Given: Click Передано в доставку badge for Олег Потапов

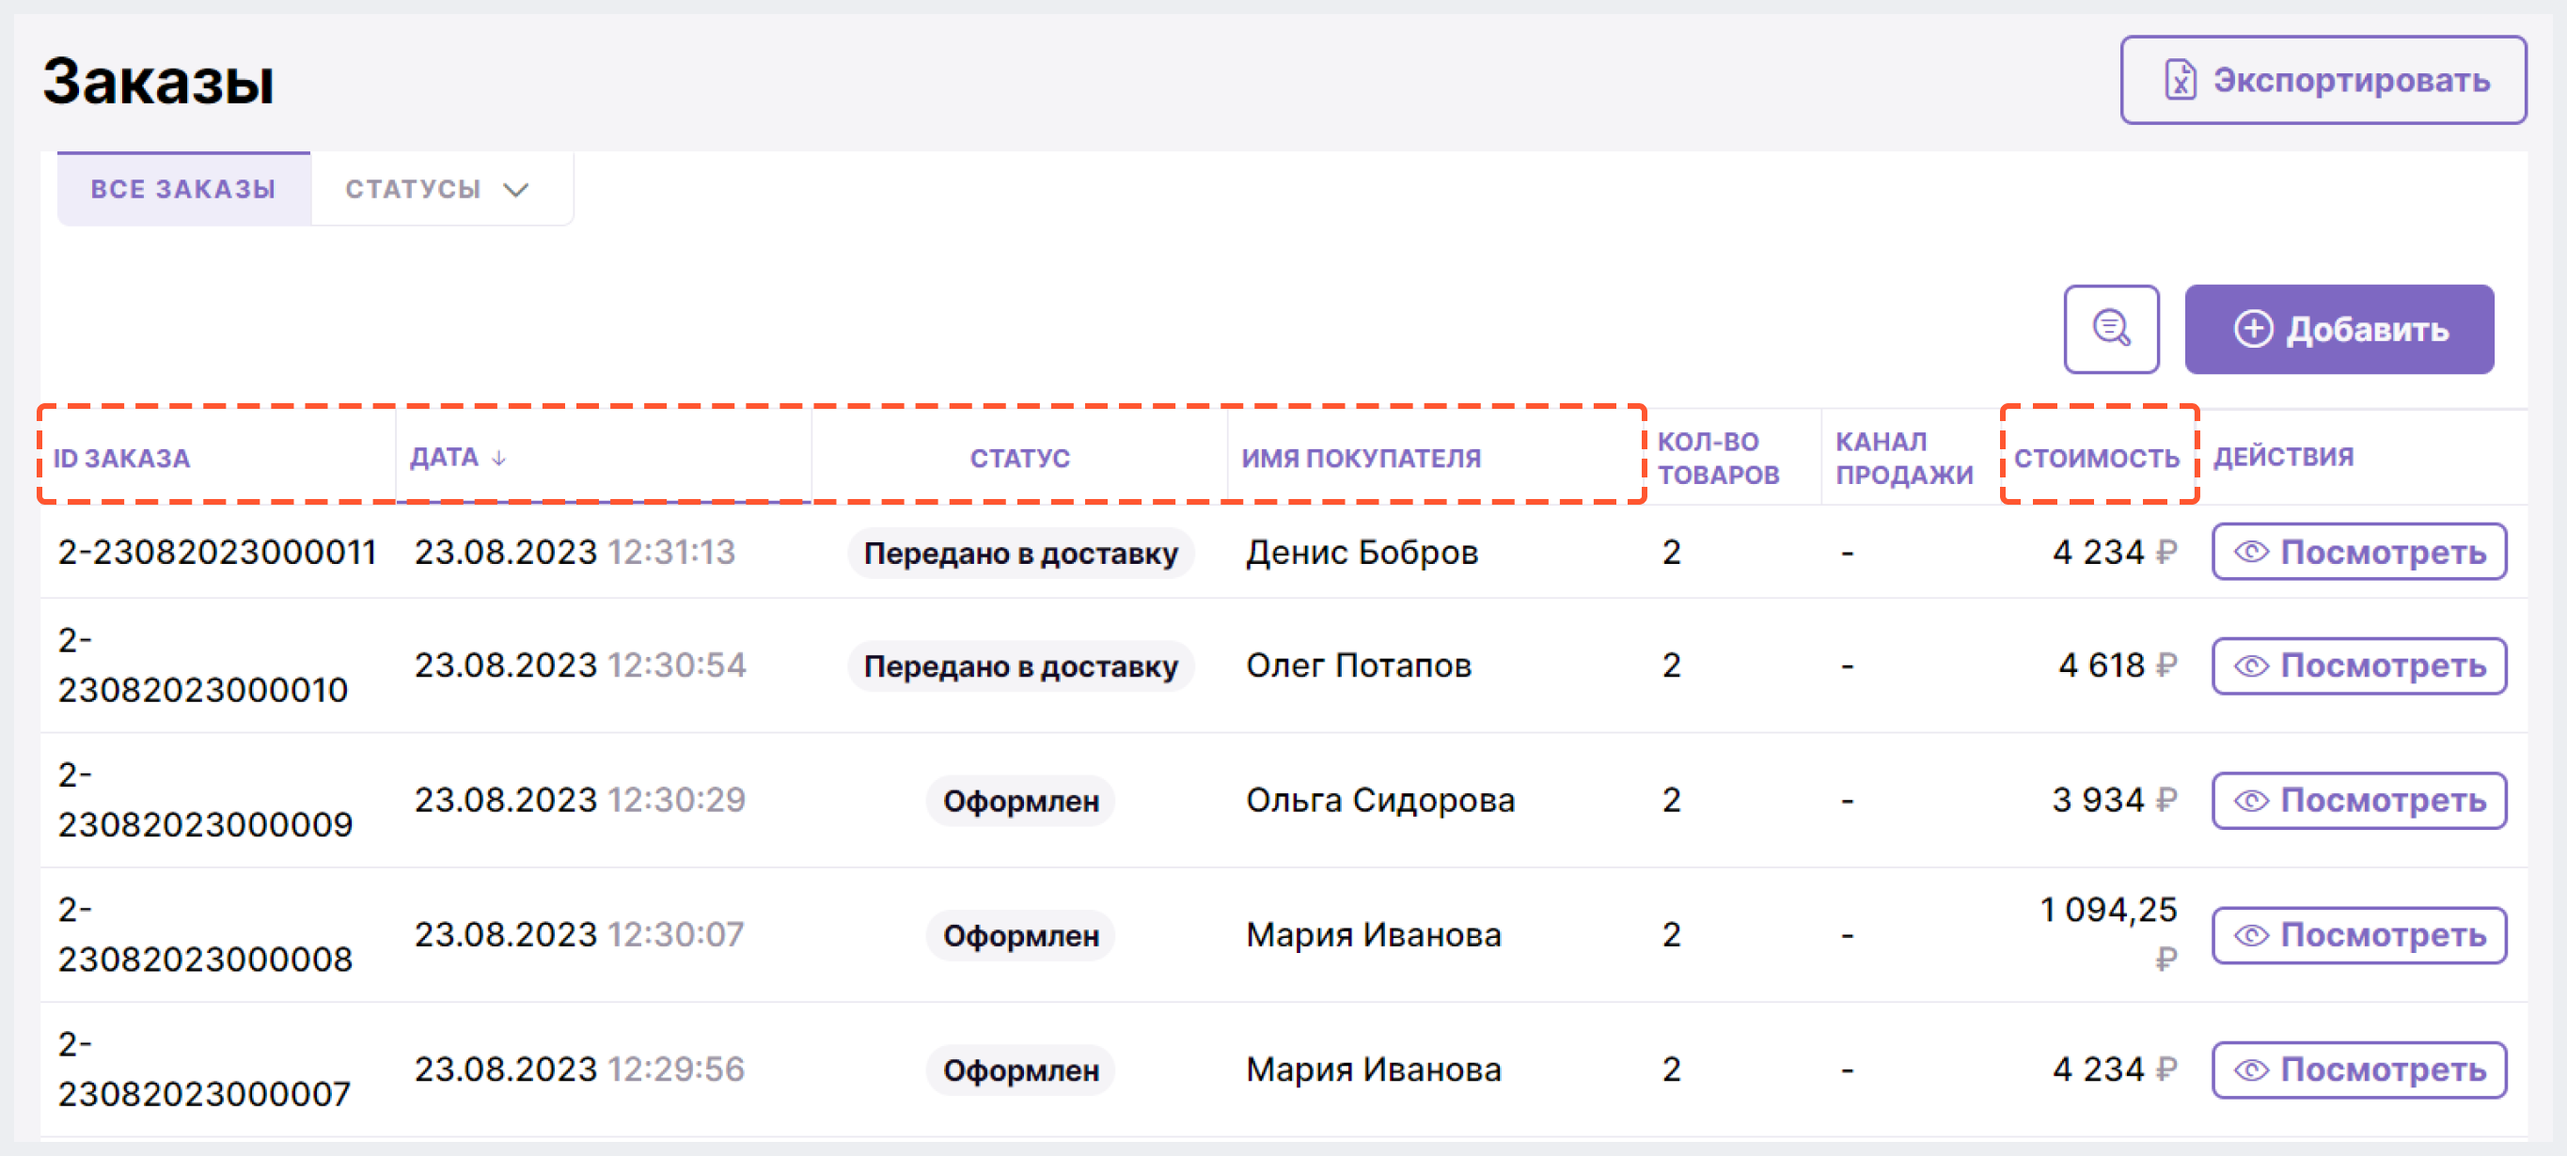Looking at the screenshot, I should [x=1020, y=666].
